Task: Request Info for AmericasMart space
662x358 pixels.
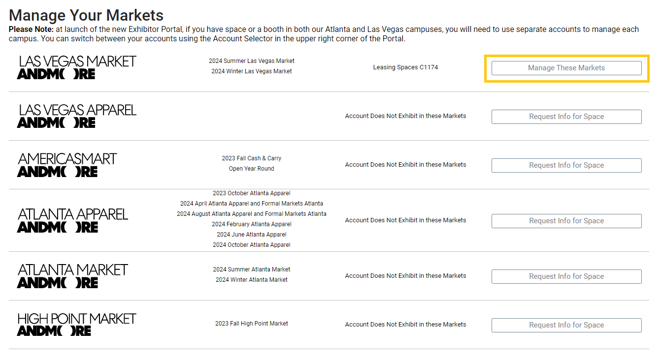Action: (566, 165)
